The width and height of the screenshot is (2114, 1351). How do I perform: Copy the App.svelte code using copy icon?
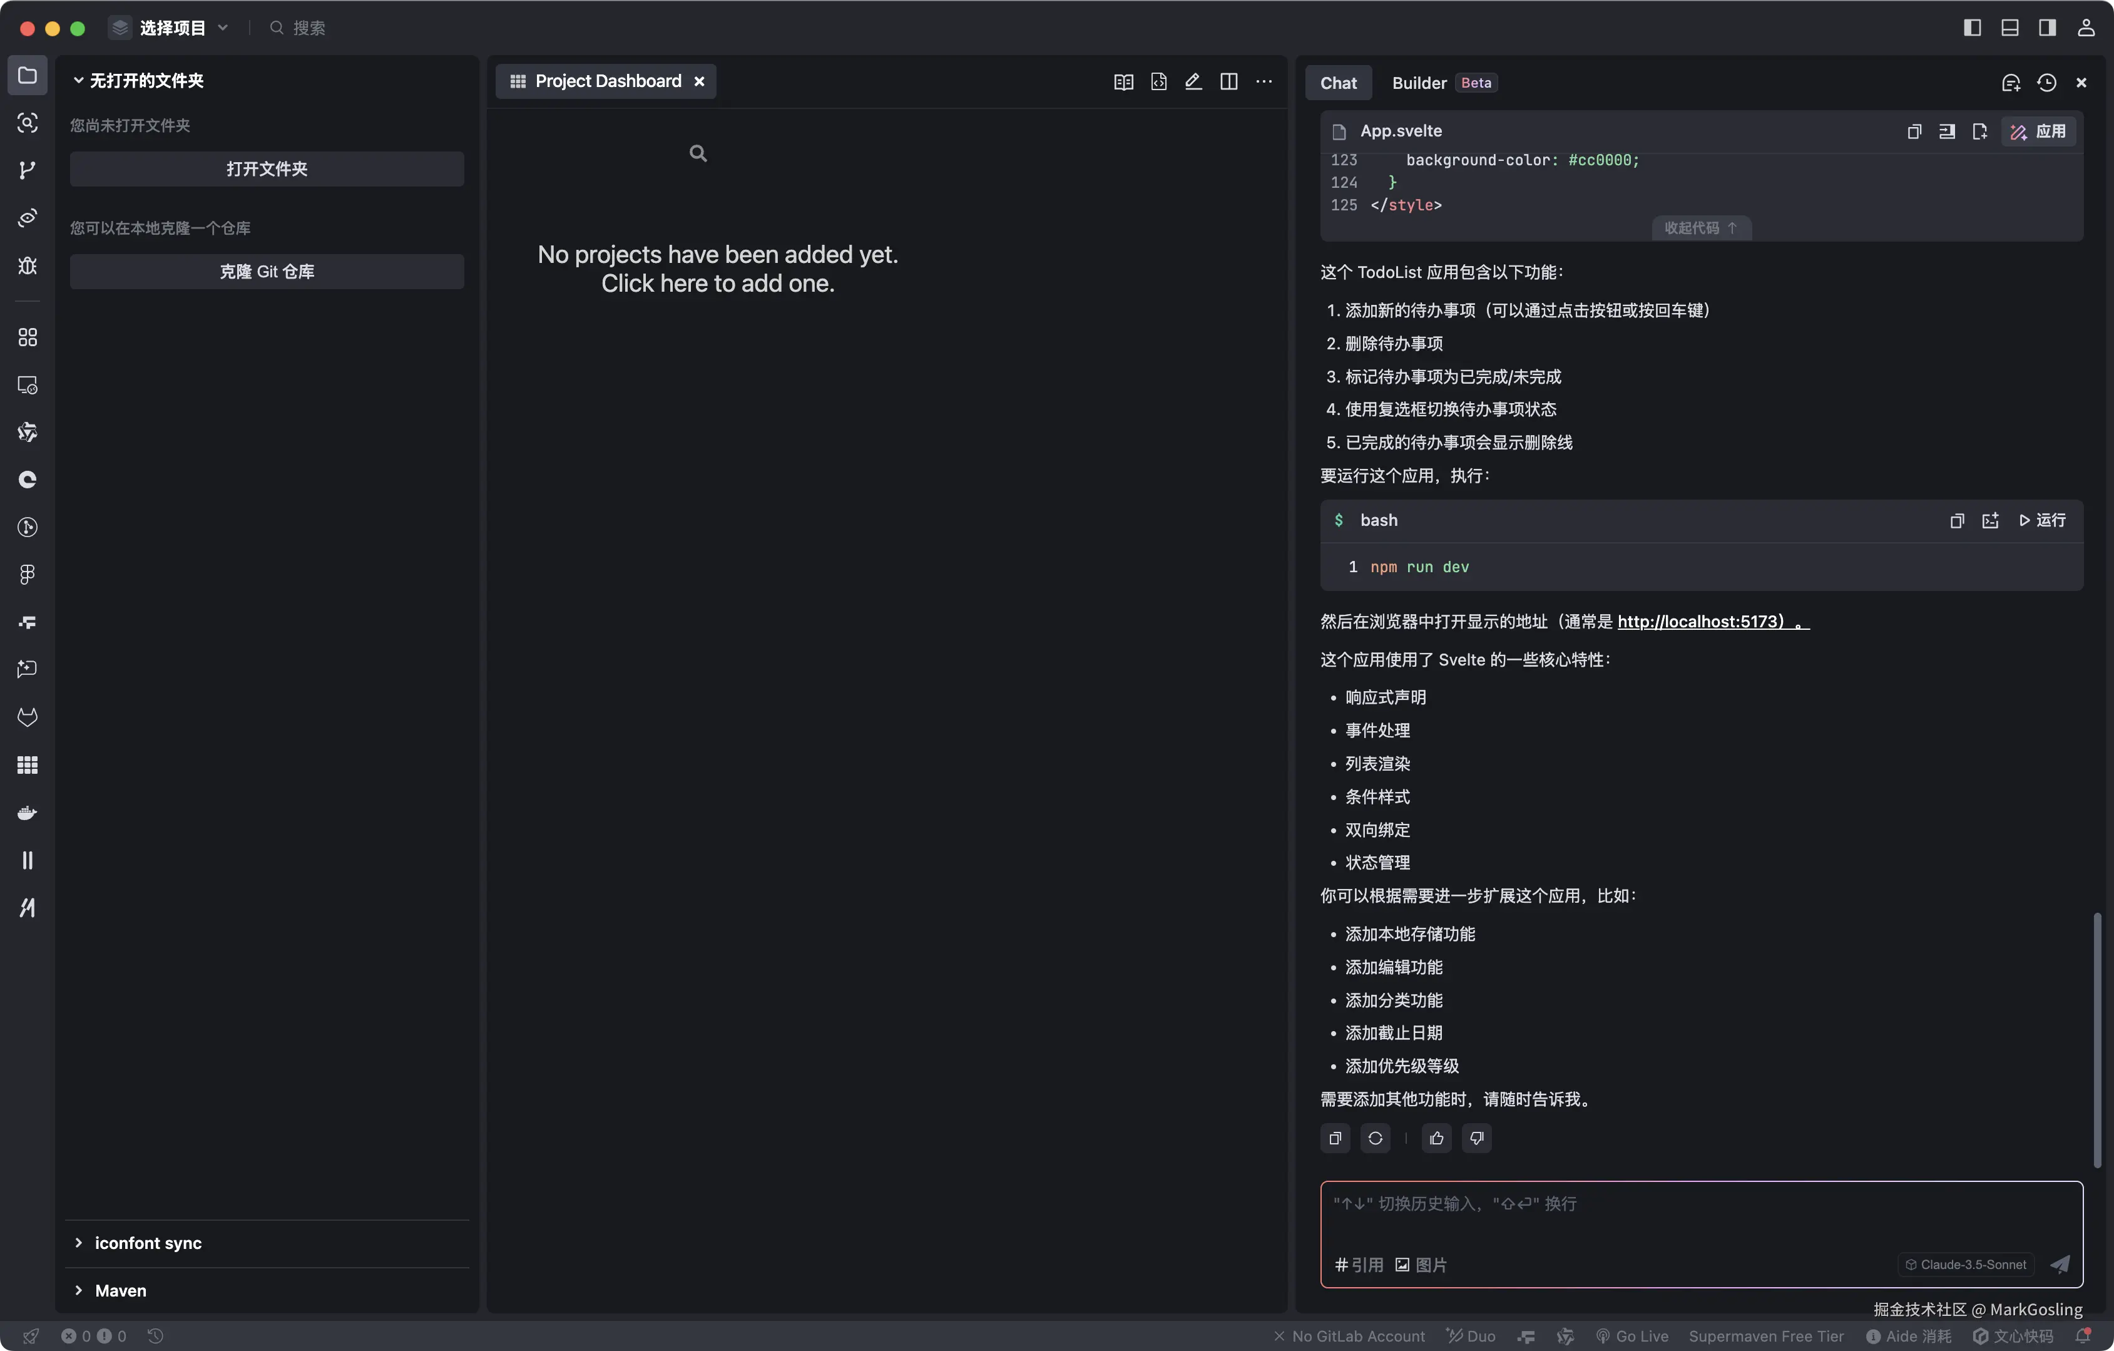[1914, 131]
